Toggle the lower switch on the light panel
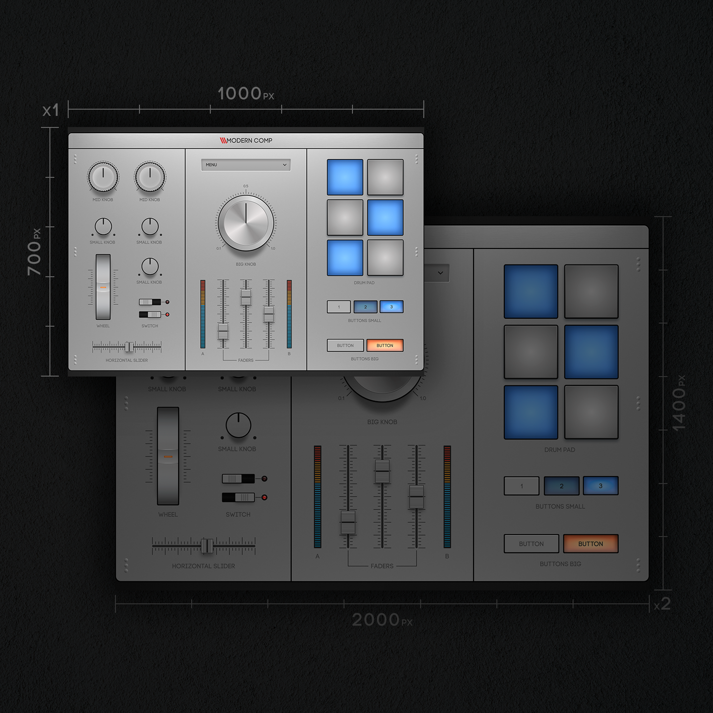This screenshot has height=713, width=713. (x=150, y=314)
